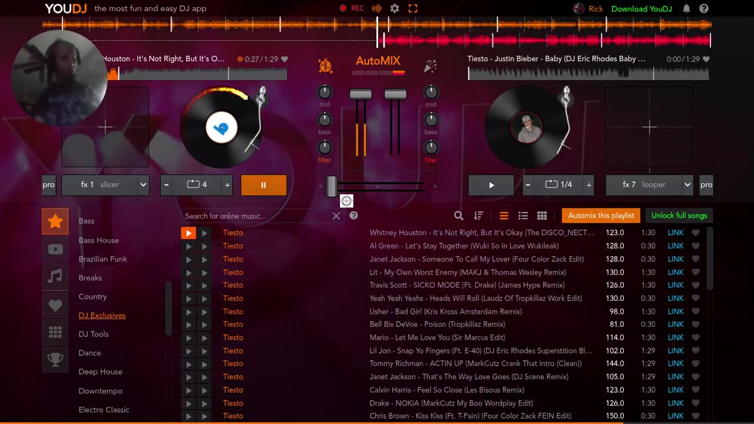This screenshot has height=424, width=754.
Task: Favorite the right deck track heart
Action: pyautogui.click(x=706, y=59)
